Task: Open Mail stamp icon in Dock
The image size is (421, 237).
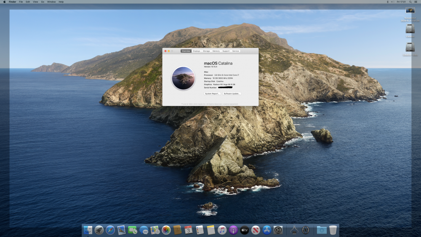Action: 121,230
